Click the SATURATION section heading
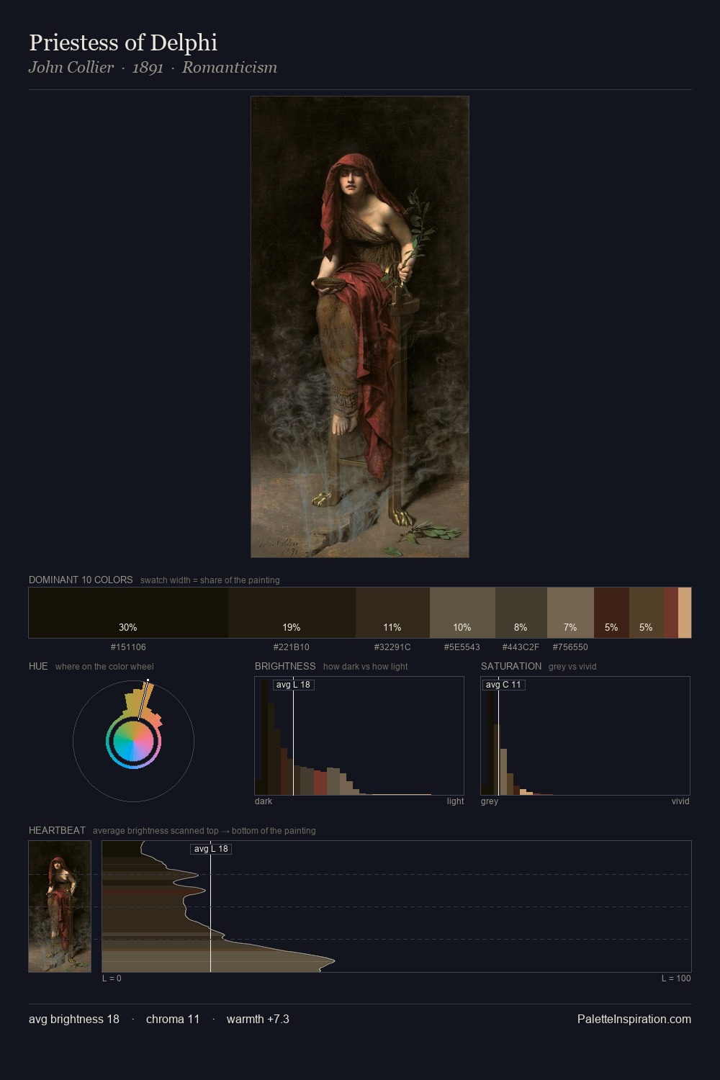The image size is (720, 1080). (511, 666)
